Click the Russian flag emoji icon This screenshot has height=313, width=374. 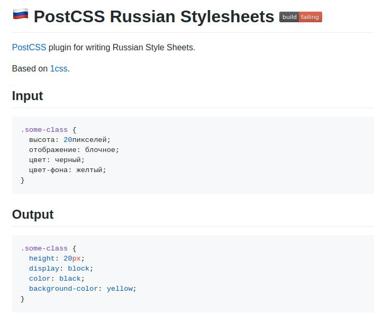pos(21,14)
